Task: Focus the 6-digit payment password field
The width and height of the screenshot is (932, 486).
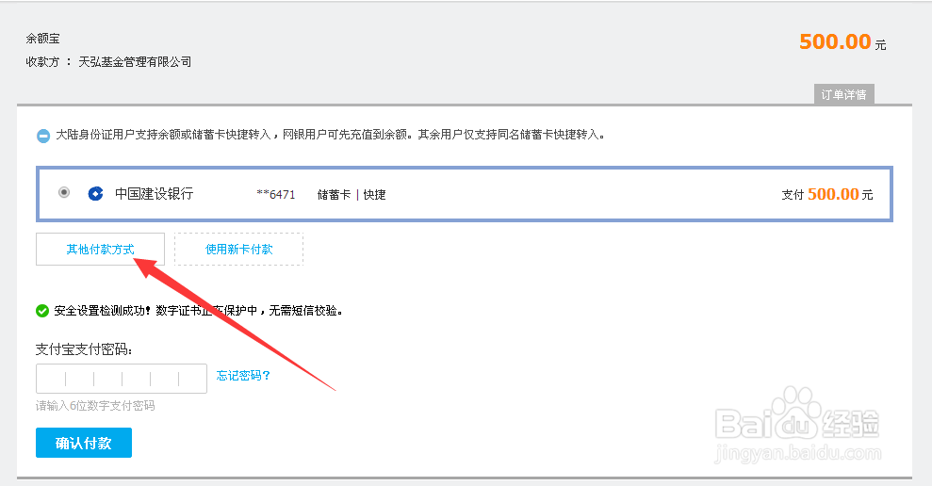Action: [x=122, y=379]
